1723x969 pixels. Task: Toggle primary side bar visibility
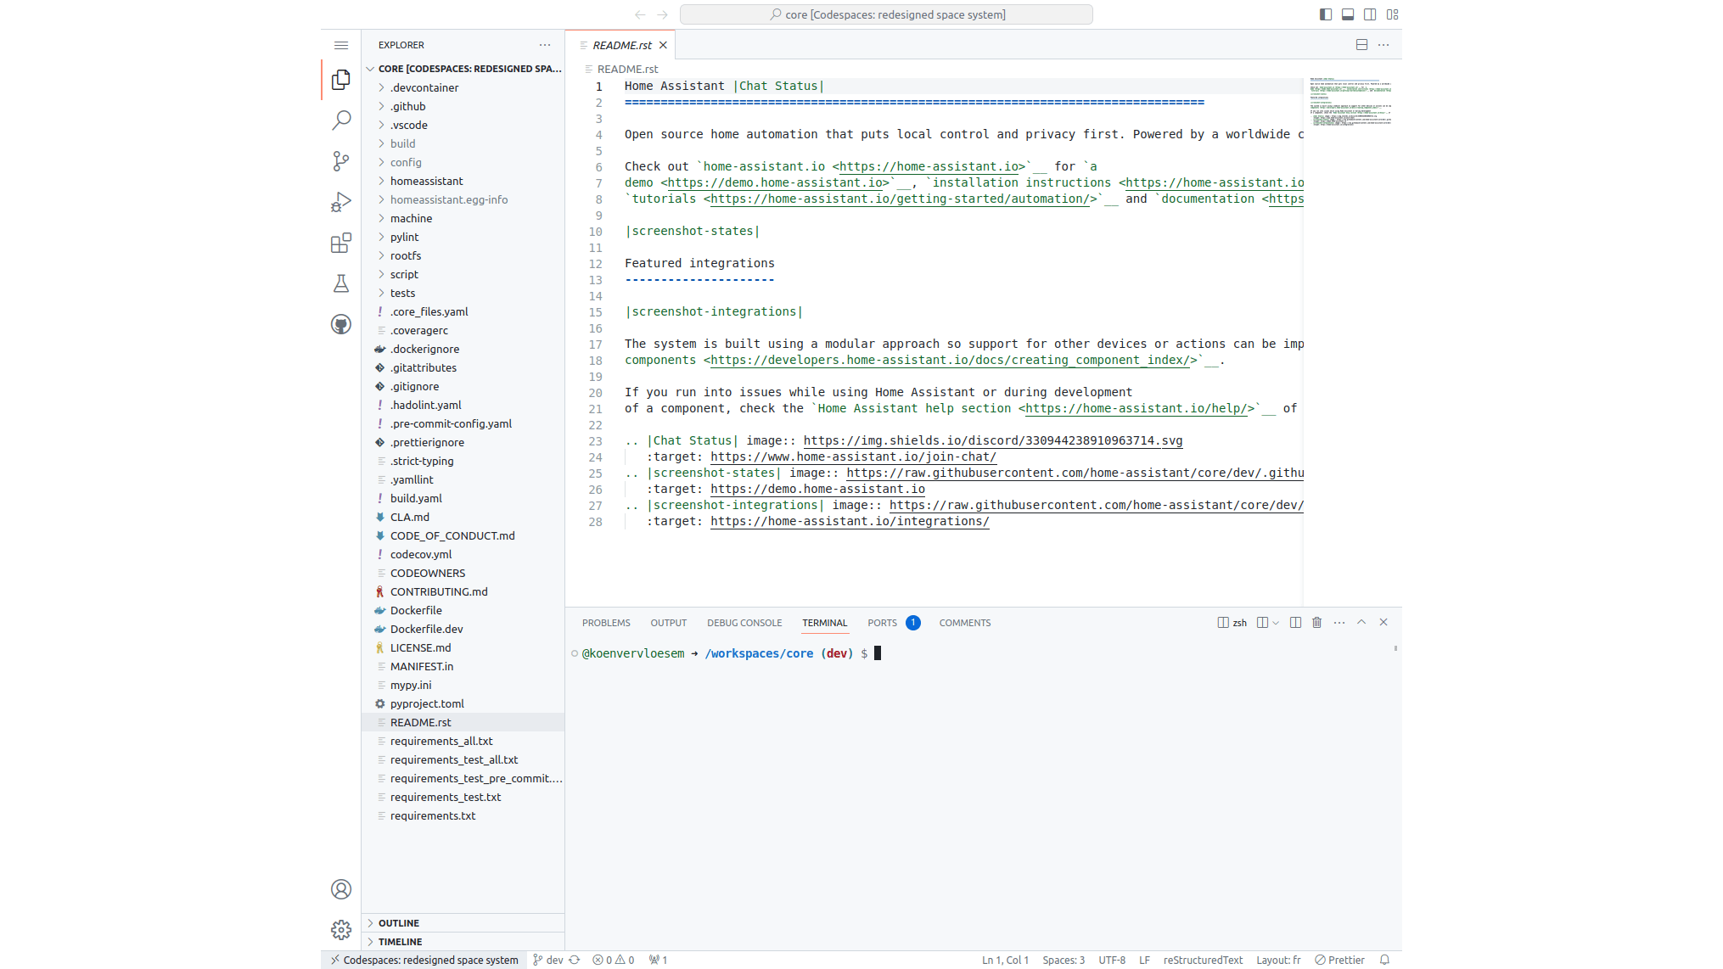click(x=1326, y=14)
